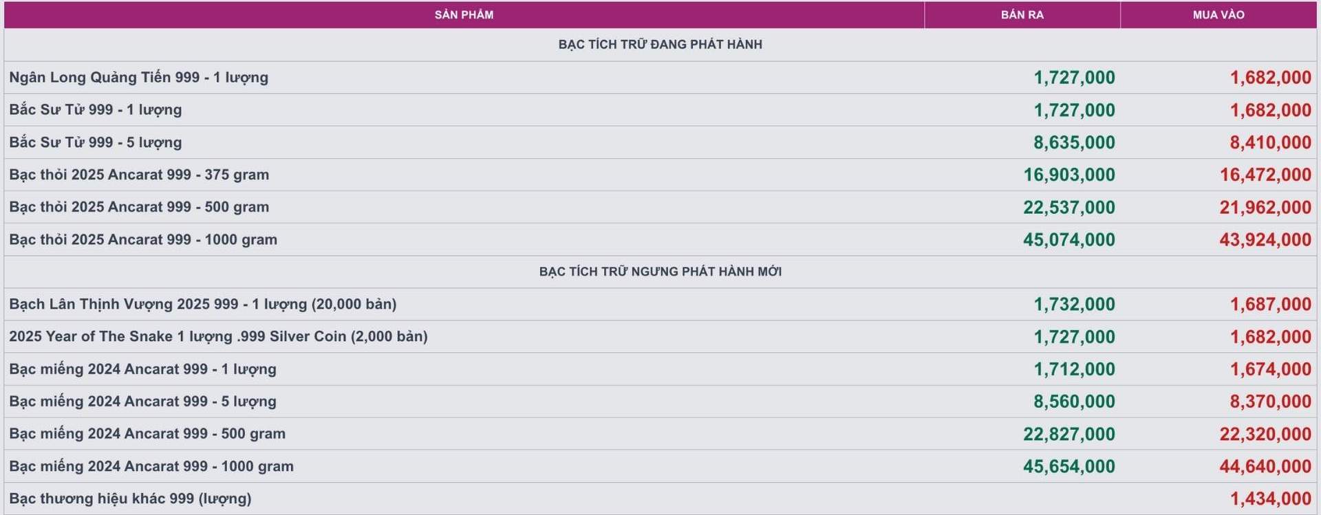Image resolution: width=1321 pixels, height=515 pixels.
Task: Click the MUA VÀO column header
Action: click(x=1218, y=14)
